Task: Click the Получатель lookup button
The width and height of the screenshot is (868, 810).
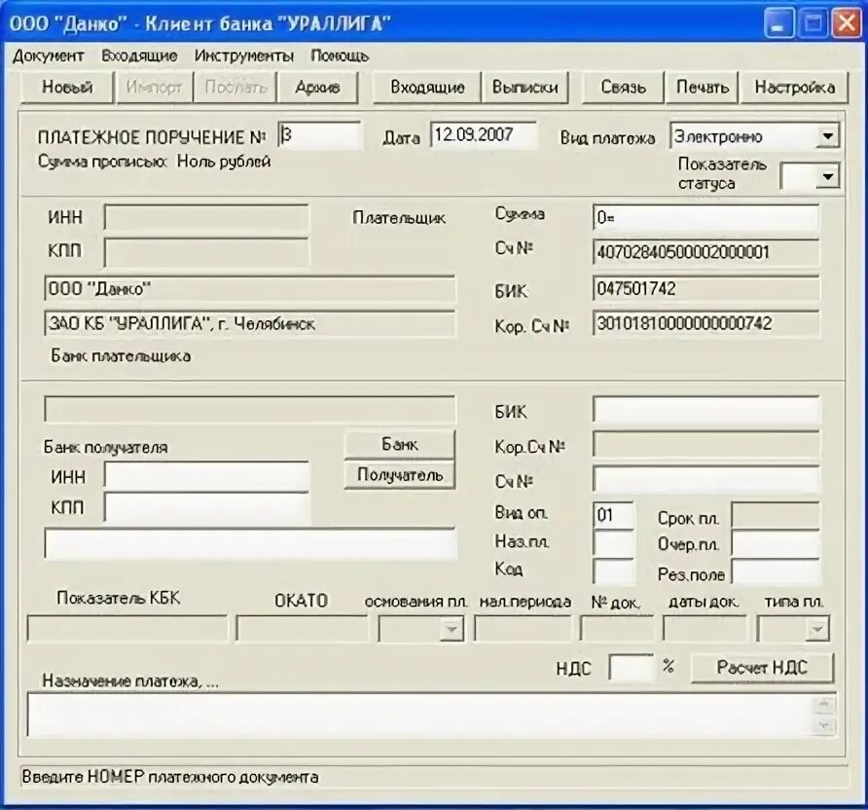Action: pos(399,475)
